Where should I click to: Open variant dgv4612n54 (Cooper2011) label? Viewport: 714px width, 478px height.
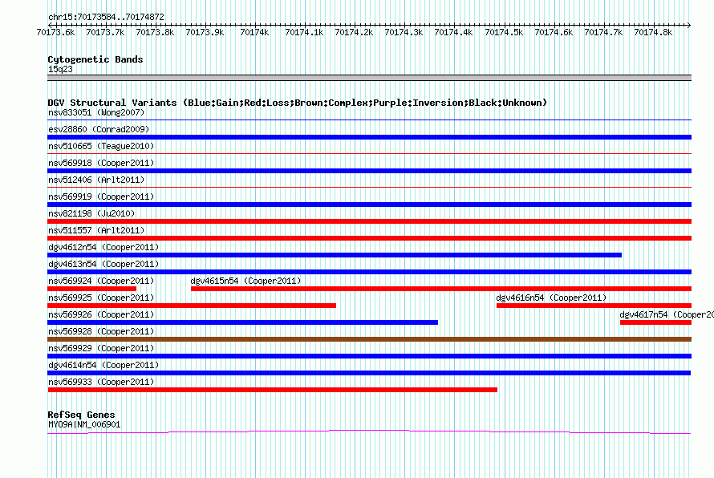[103, 247]
